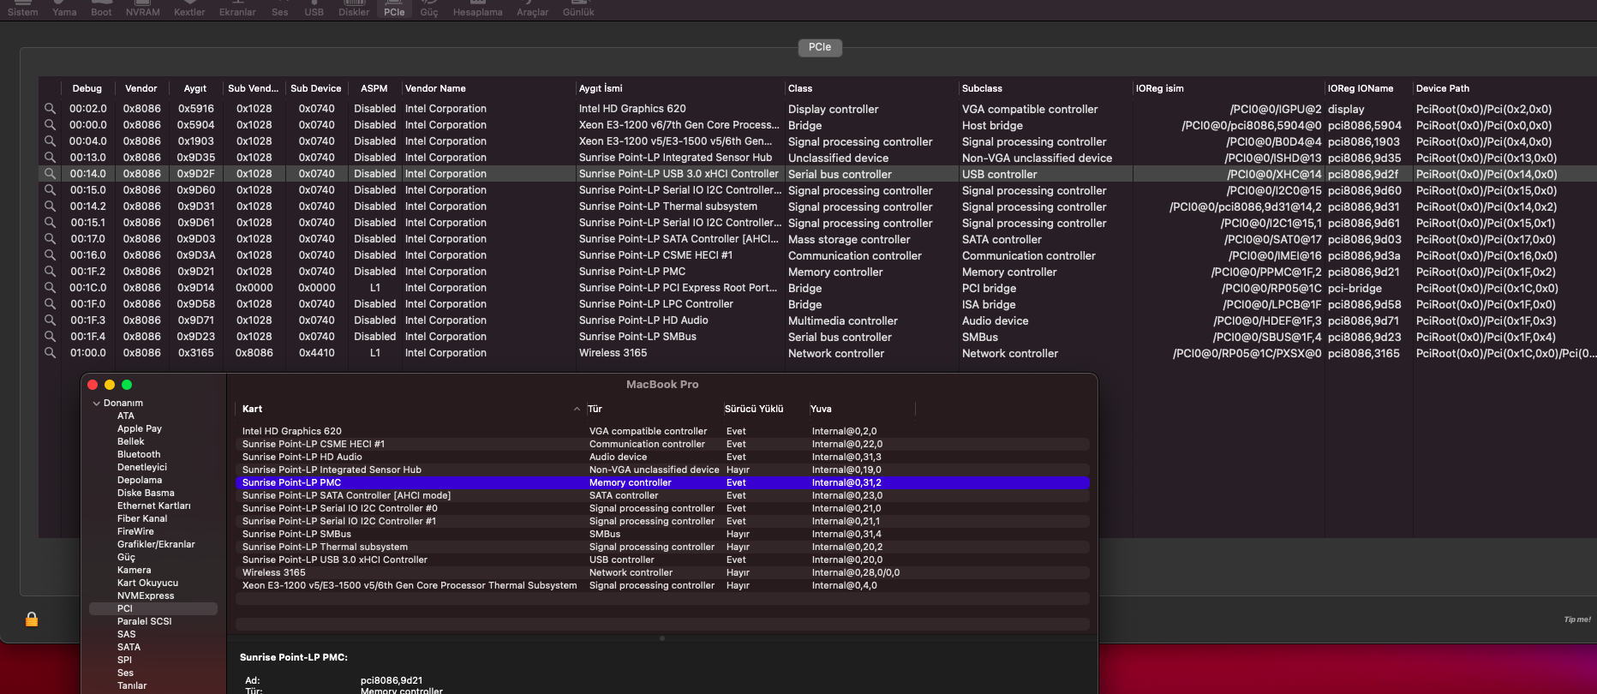Viewport: 1597px width, 694px height.
Task: Collapse the Donanım tree section
Action: click(97, 404)
